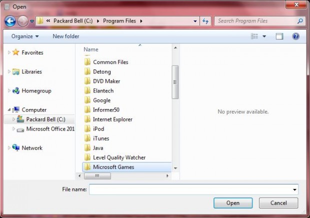Click the horizontal scrollbar thumb
The height and width of the screenshot is (218, 310).
[x=97, y=176]
